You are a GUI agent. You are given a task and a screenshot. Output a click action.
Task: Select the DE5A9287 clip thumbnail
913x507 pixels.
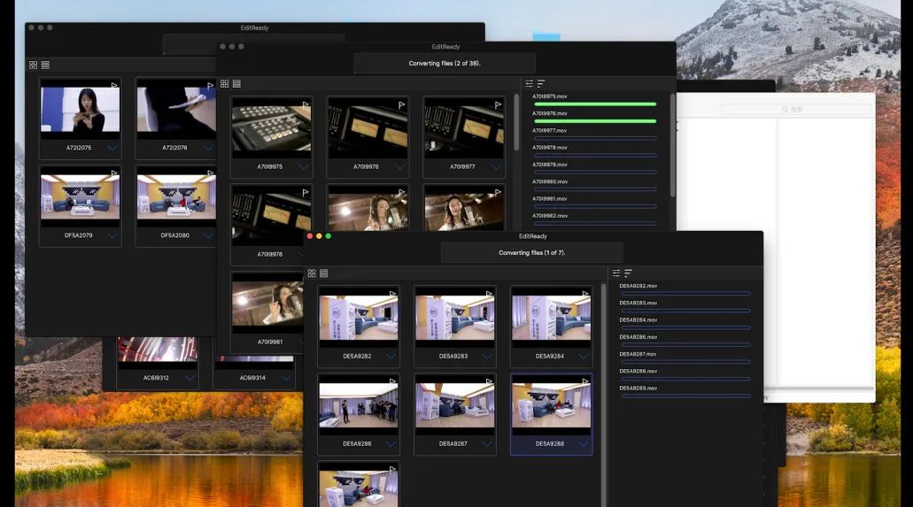[454, 406]
